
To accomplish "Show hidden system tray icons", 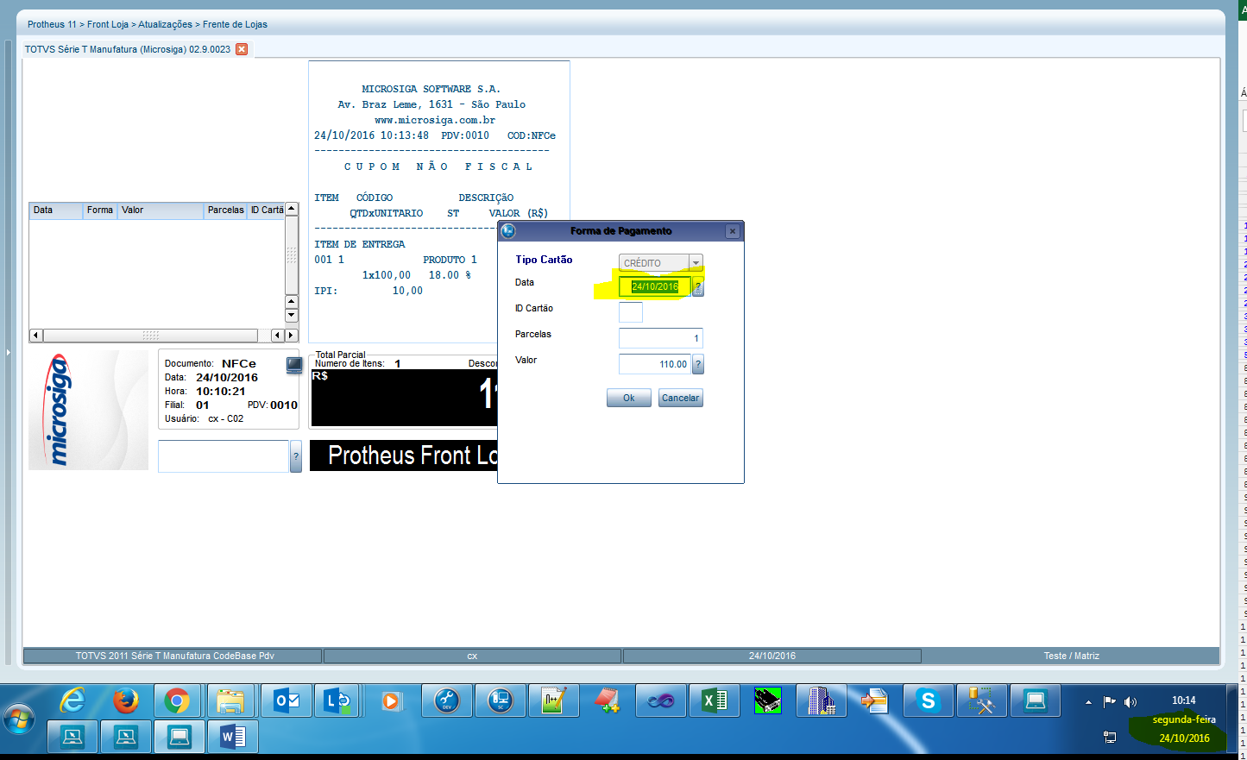I will pyautogui.click(x=1088, y=702).
